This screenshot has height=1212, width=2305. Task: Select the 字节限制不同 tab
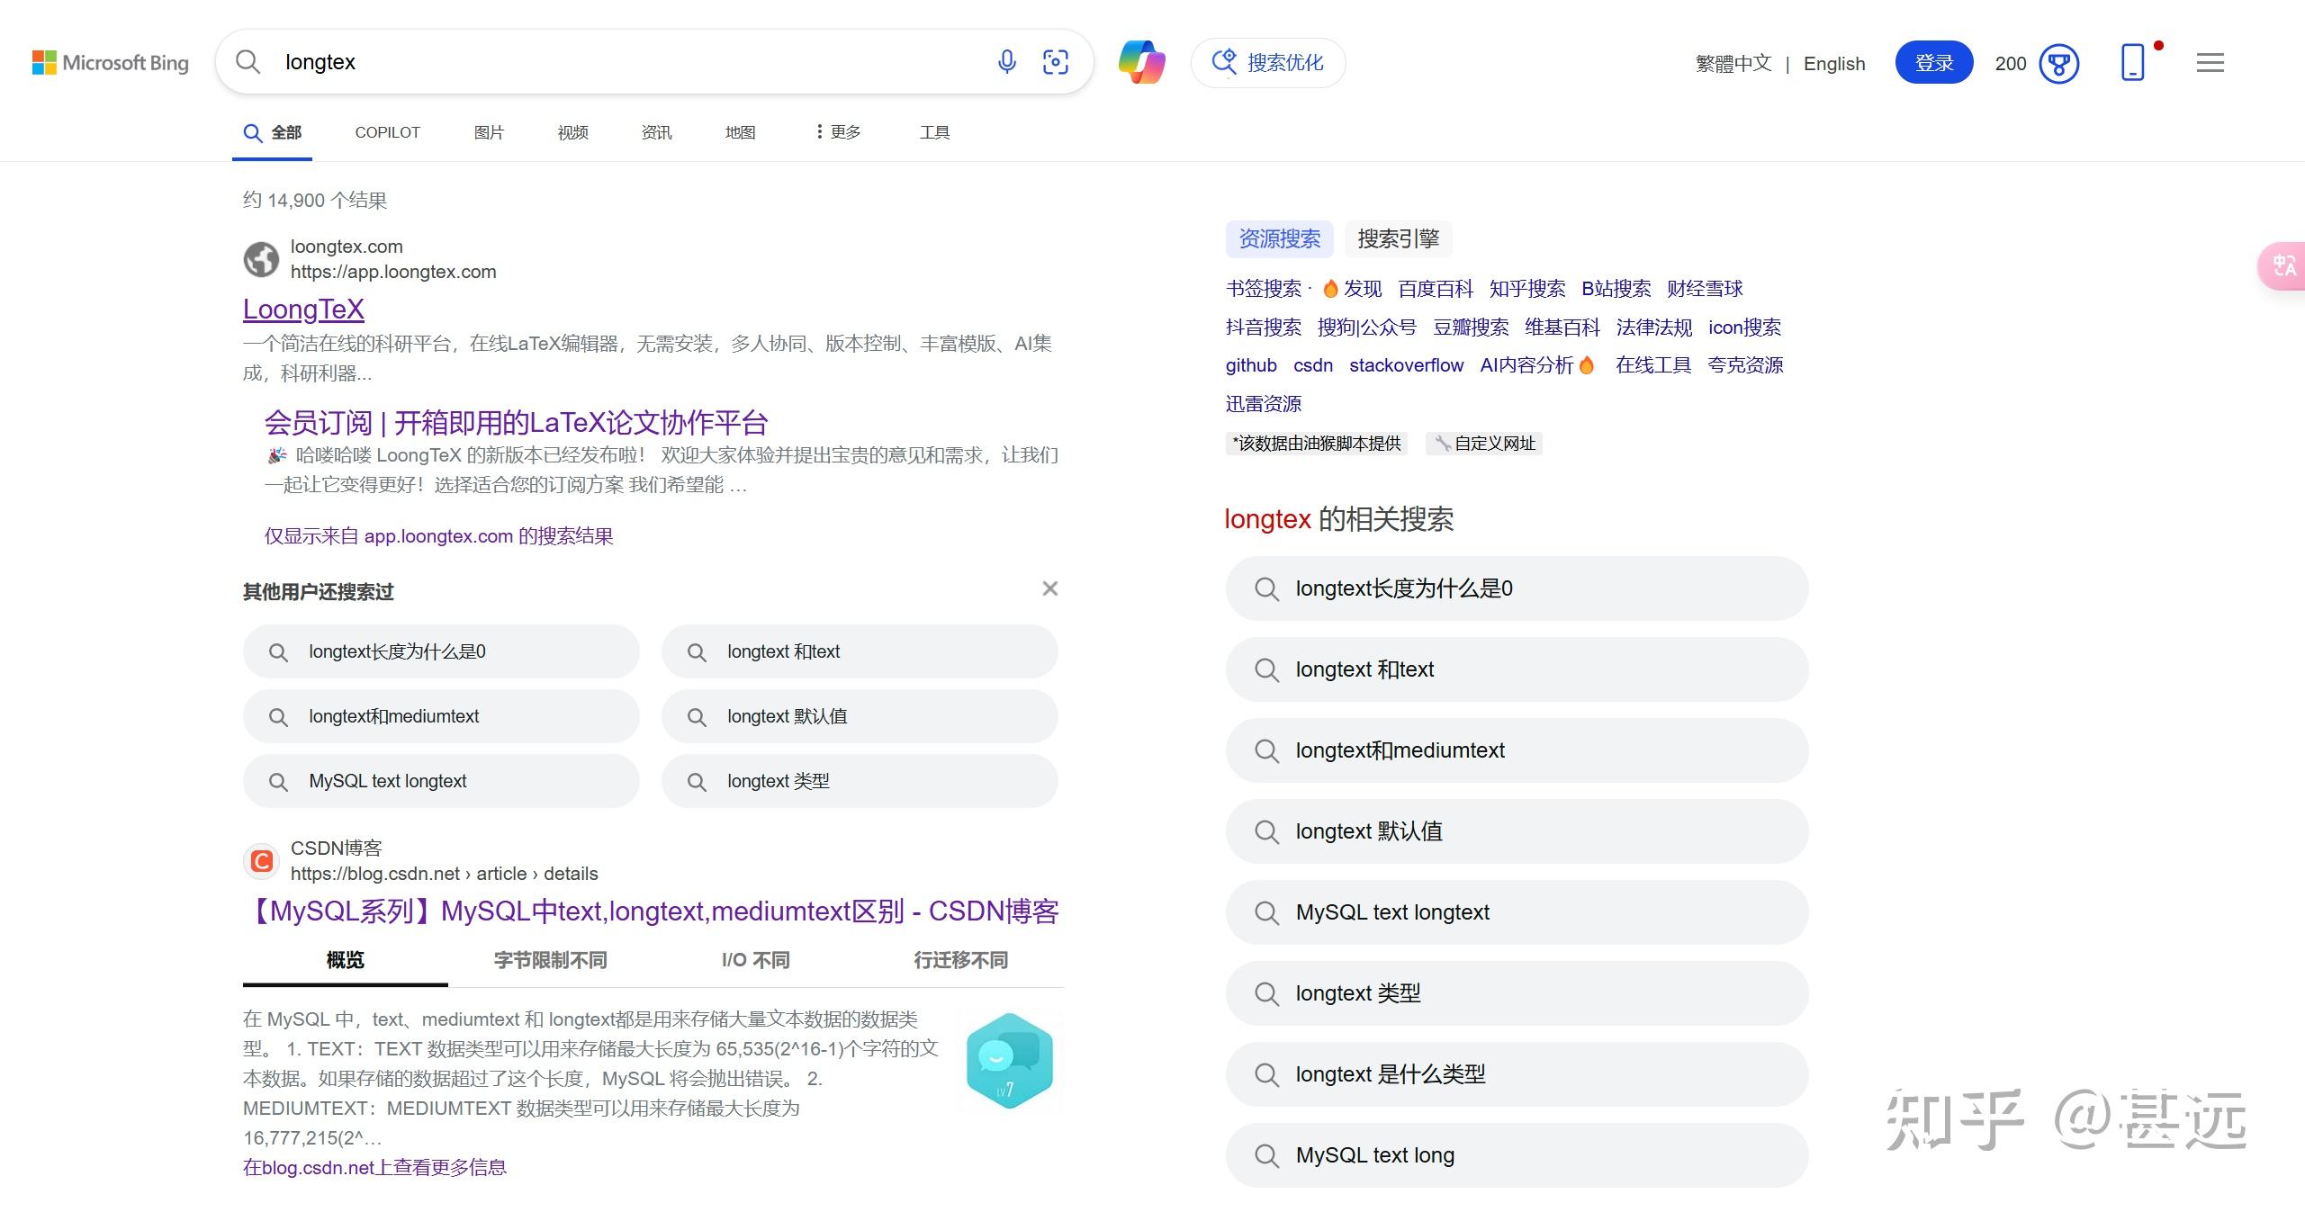550,960
